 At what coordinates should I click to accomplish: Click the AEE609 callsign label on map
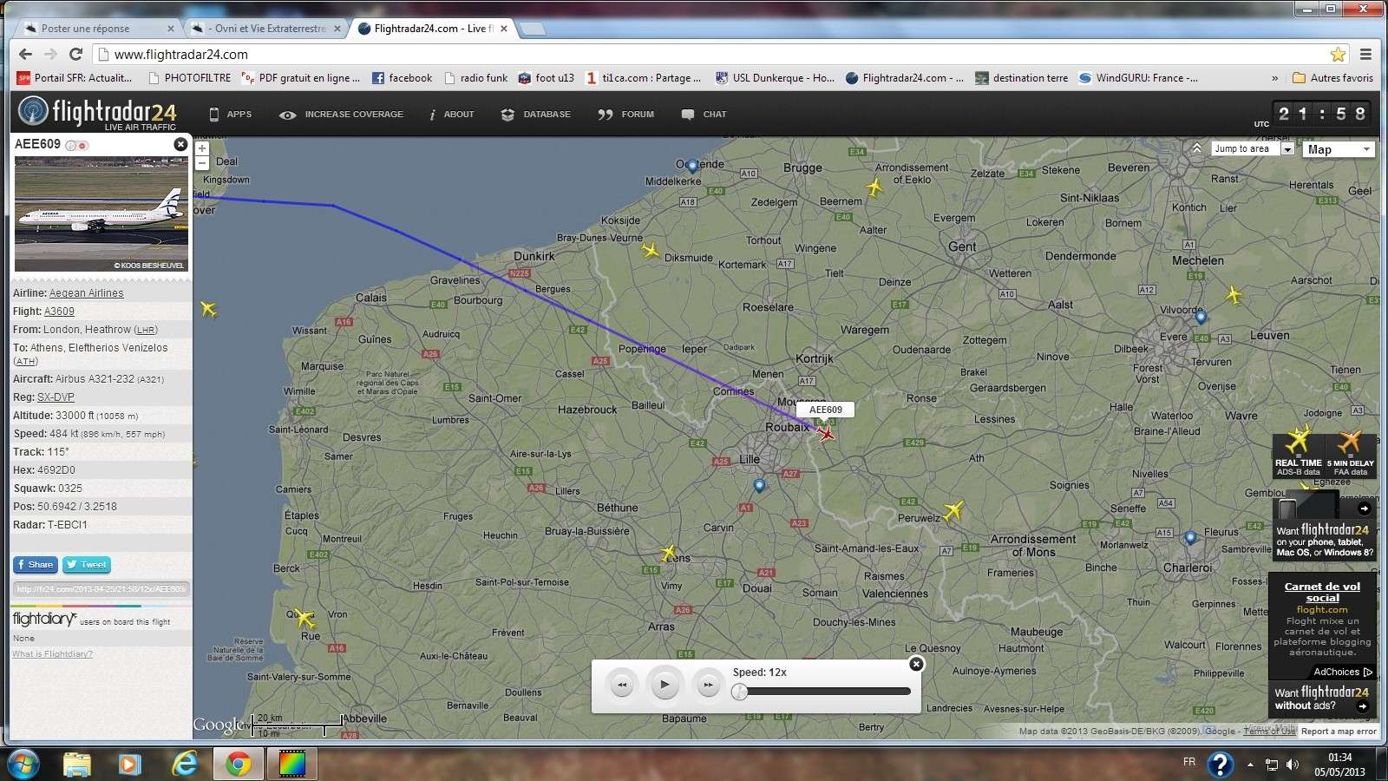click(826, 410)
